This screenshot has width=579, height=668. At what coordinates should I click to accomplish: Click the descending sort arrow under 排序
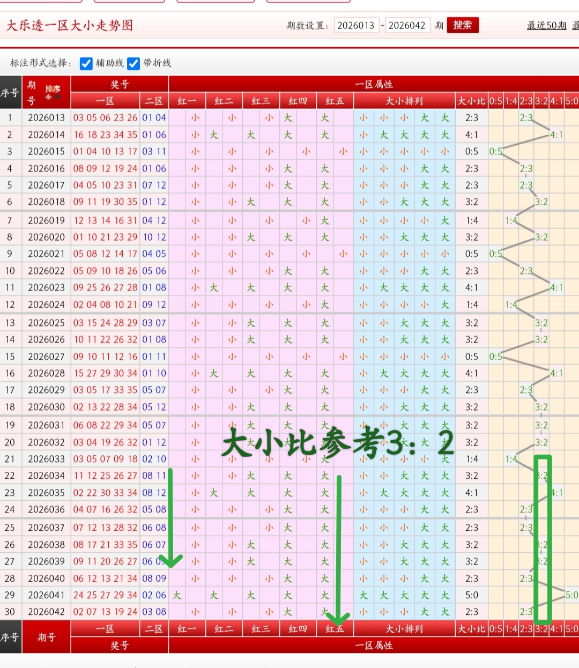pyautogui.click(x=57, y=98)
